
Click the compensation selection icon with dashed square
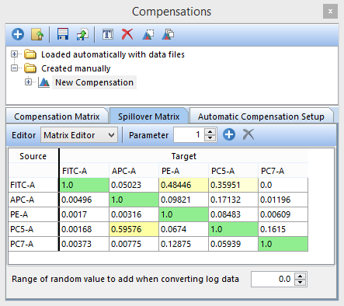pyautogui.click(x=148, y=34)
